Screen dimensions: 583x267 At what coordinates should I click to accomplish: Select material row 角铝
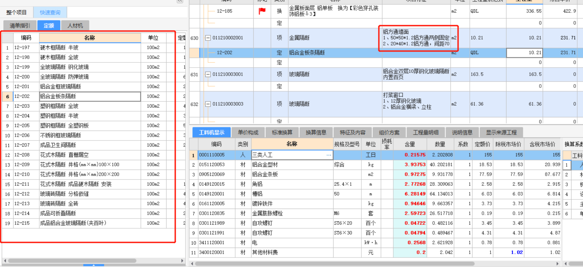(x=375, y=184)
